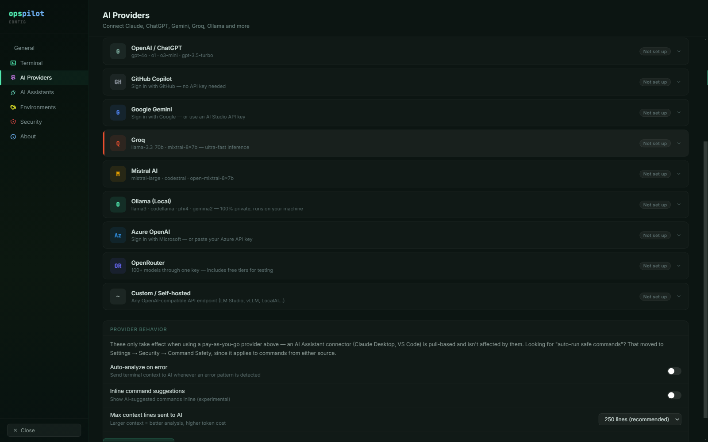708x442 pixels.
Task: Toggle Inline command suggestions switch
Action: pos(674,395)
